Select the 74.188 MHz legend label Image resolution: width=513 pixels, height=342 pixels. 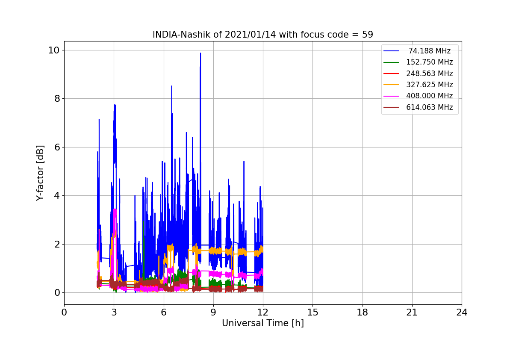[430, 51]
